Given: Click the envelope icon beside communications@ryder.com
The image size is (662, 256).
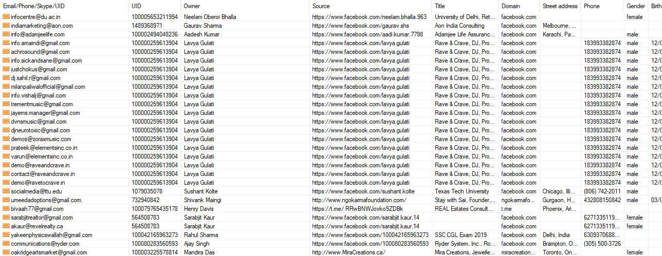Looking at the screenshot, I should click(x=6, y=244).
